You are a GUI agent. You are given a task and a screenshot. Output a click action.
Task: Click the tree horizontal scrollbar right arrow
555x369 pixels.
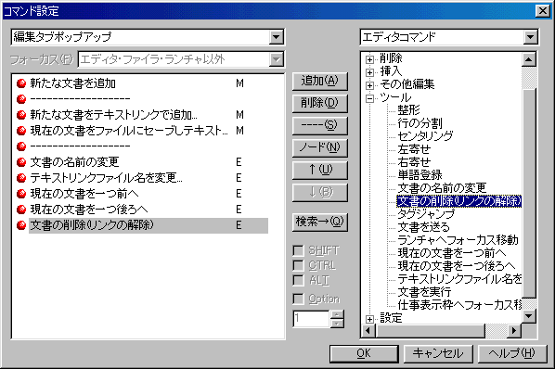pos(514,330)
